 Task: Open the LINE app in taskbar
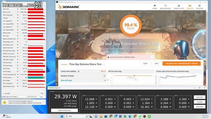149,116
